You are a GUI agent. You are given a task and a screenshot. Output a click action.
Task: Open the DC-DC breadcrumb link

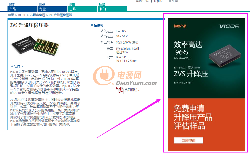click(x=22, y=15)
